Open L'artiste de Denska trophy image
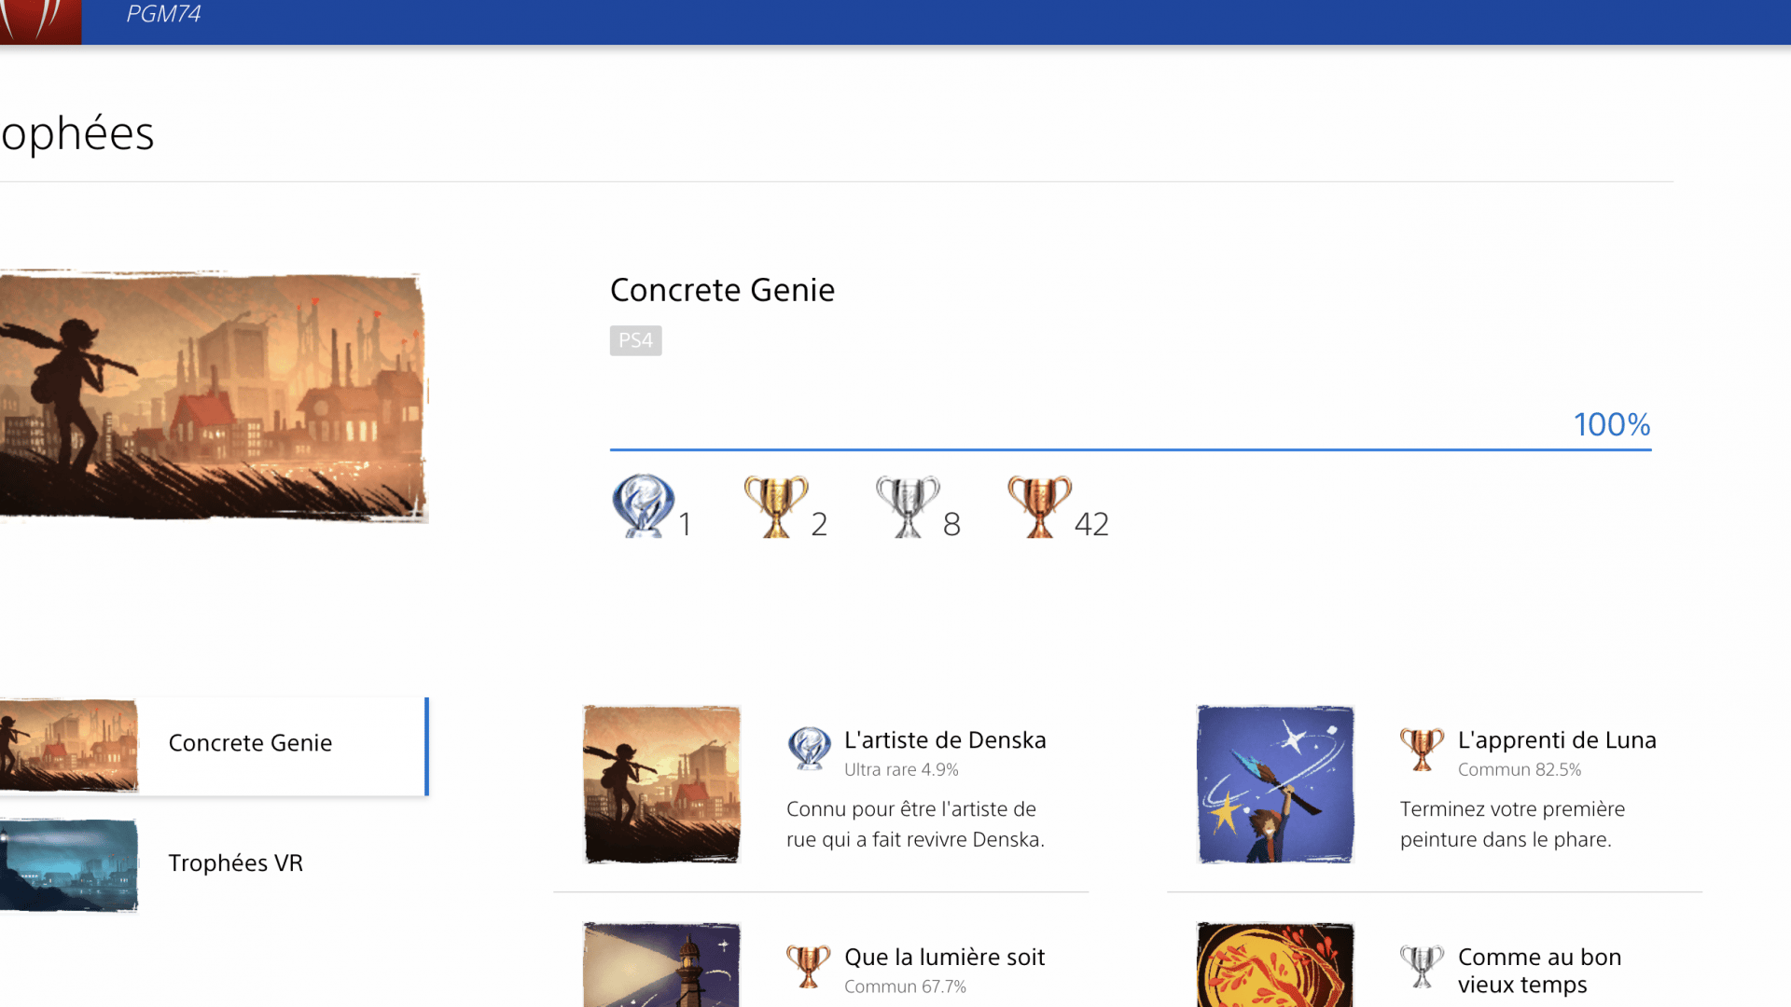 click(661, 784)
